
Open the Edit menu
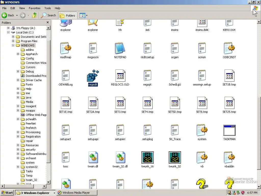tap(13, 8)
